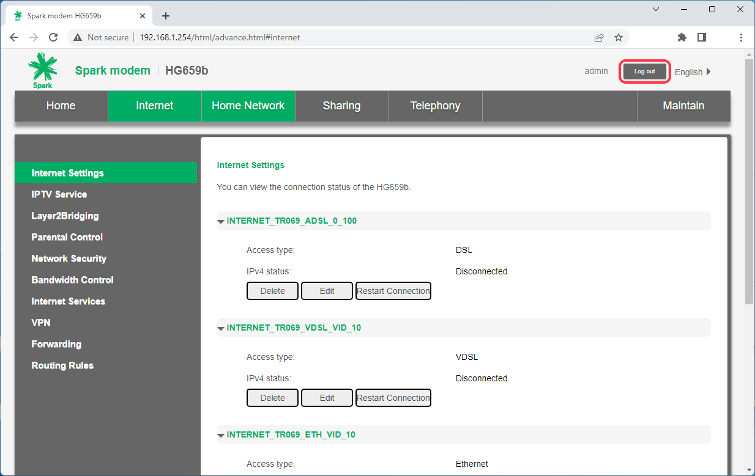Reload the modem page

pyautogui.click(x=53, y=37)
